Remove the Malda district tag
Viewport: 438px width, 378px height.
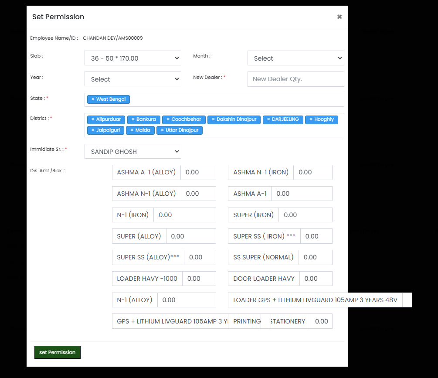pyautogui.click(x=132, y=130)
